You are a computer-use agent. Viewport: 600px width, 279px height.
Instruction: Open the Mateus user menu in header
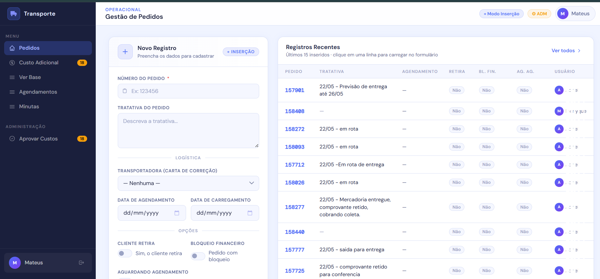pyautogui.click(x=575, y=14)
